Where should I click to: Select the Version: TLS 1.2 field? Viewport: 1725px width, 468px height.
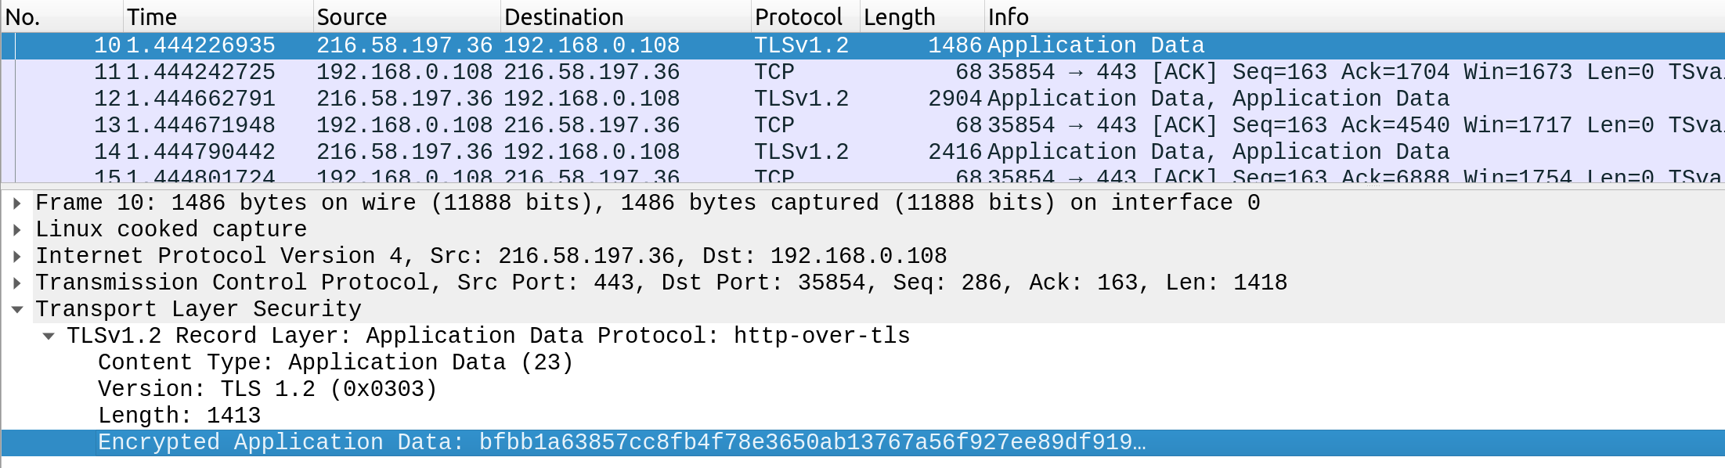point(267,390)
